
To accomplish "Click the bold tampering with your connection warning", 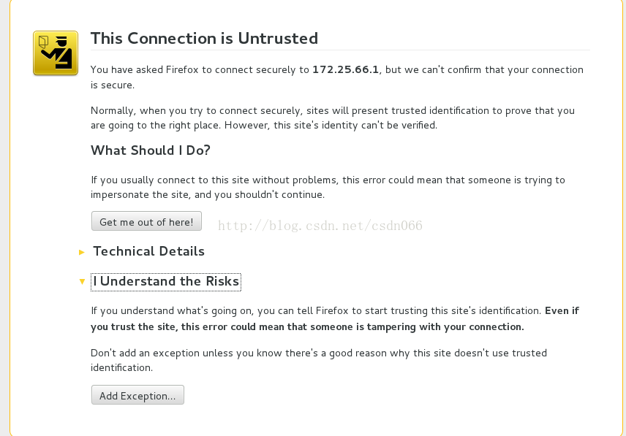I will click(x=335, y=319).
